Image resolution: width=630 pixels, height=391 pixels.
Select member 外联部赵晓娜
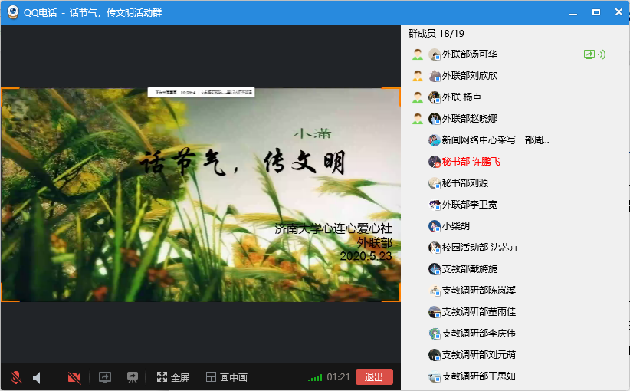pyautogui.click(x=469, y=119)
